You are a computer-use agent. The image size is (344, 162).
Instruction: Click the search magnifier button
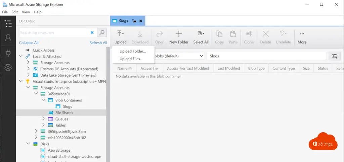(102, 32)
